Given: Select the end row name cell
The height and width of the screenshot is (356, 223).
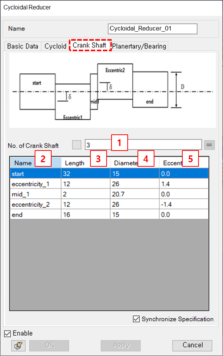Looking at the screenshot, I should pyautogui.click(x=36, y=215).
